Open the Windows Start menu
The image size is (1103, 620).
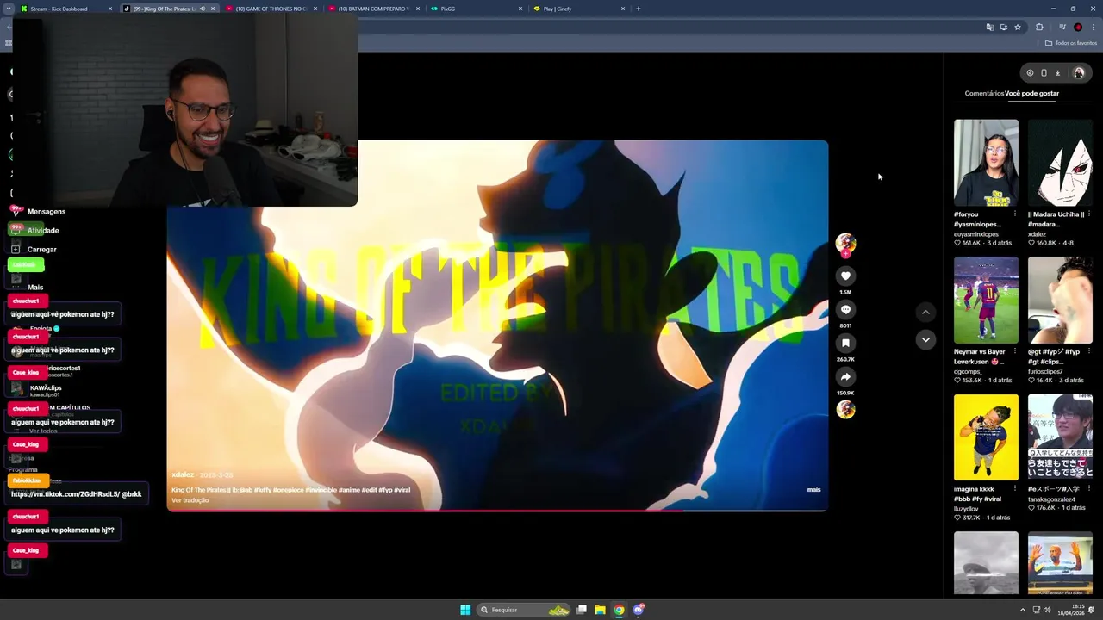[x=465, y=610]
